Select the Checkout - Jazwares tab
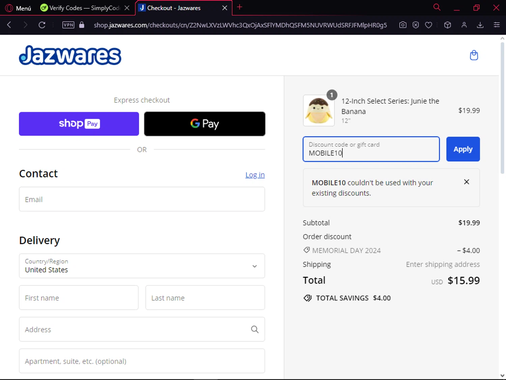This screenshot has height=380, width=506. 174,8
